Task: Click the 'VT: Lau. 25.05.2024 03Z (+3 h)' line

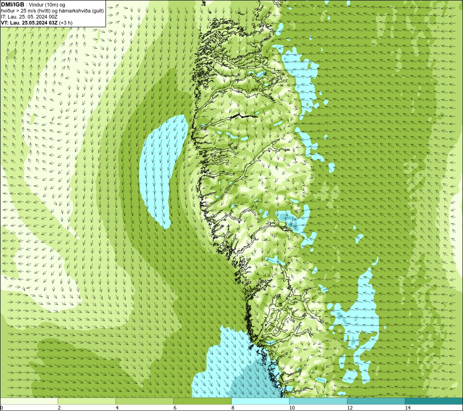Action: tap(37, 22)
